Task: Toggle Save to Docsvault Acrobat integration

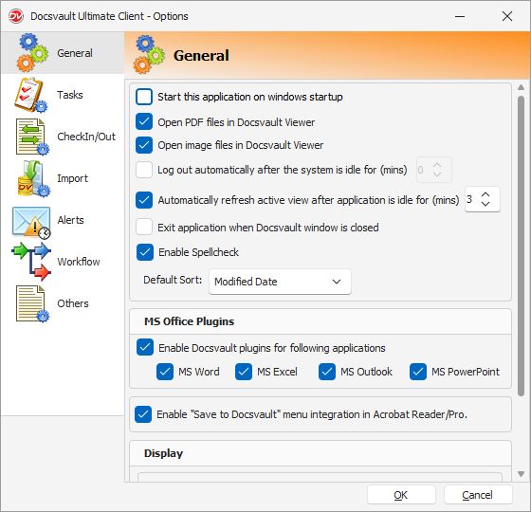Action: (143, 414)
